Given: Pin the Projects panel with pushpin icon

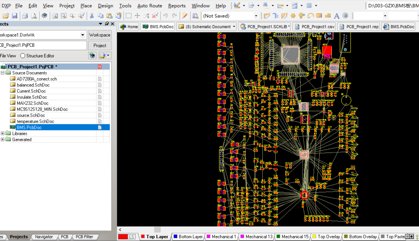Looking at the screenshot, I should coord(107,24).
